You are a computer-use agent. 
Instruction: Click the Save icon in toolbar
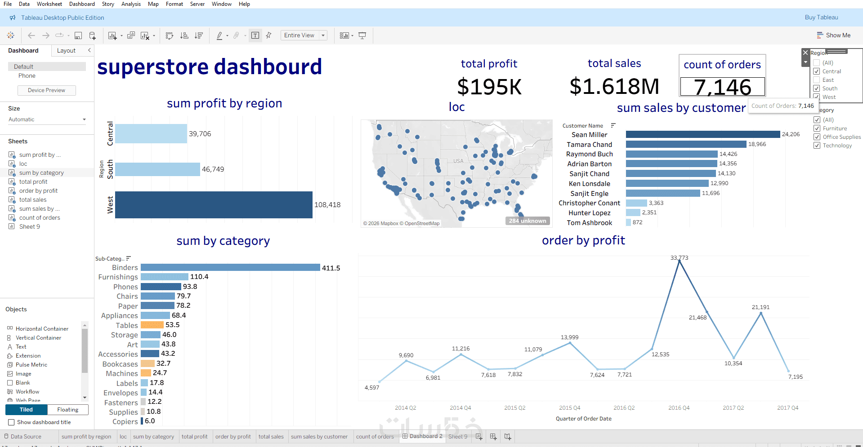(x=78, y=35)
